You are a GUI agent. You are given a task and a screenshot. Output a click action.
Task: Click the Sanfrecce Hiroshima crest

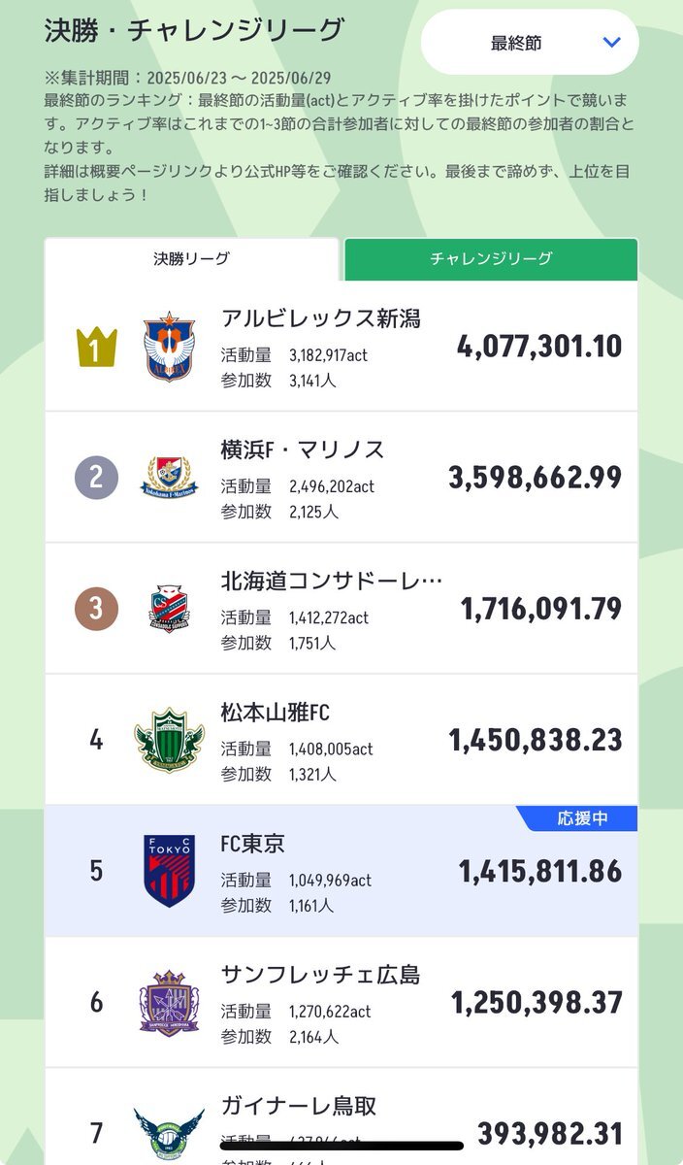(169, 1002)
